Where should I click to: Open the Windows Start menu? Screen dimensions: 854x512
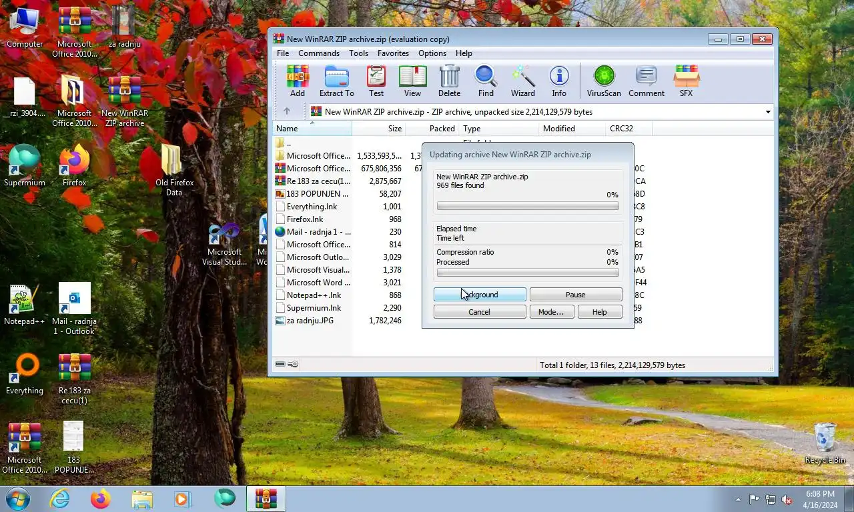[17, 499]
